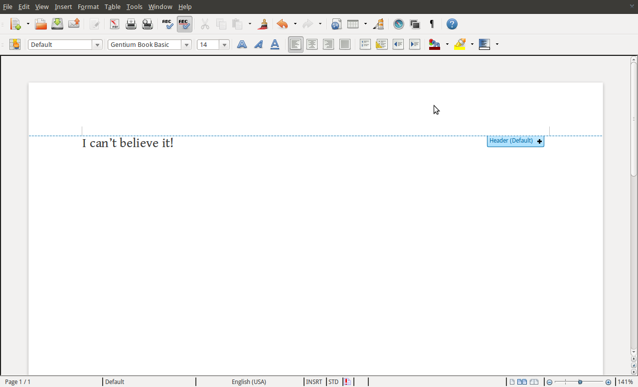The image size is (638, 387).
Task: Toggle italic formatting
Action: (258, 44)
